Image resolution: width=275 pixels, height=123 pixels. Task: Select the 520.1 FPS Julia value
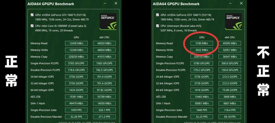[104, 110]
